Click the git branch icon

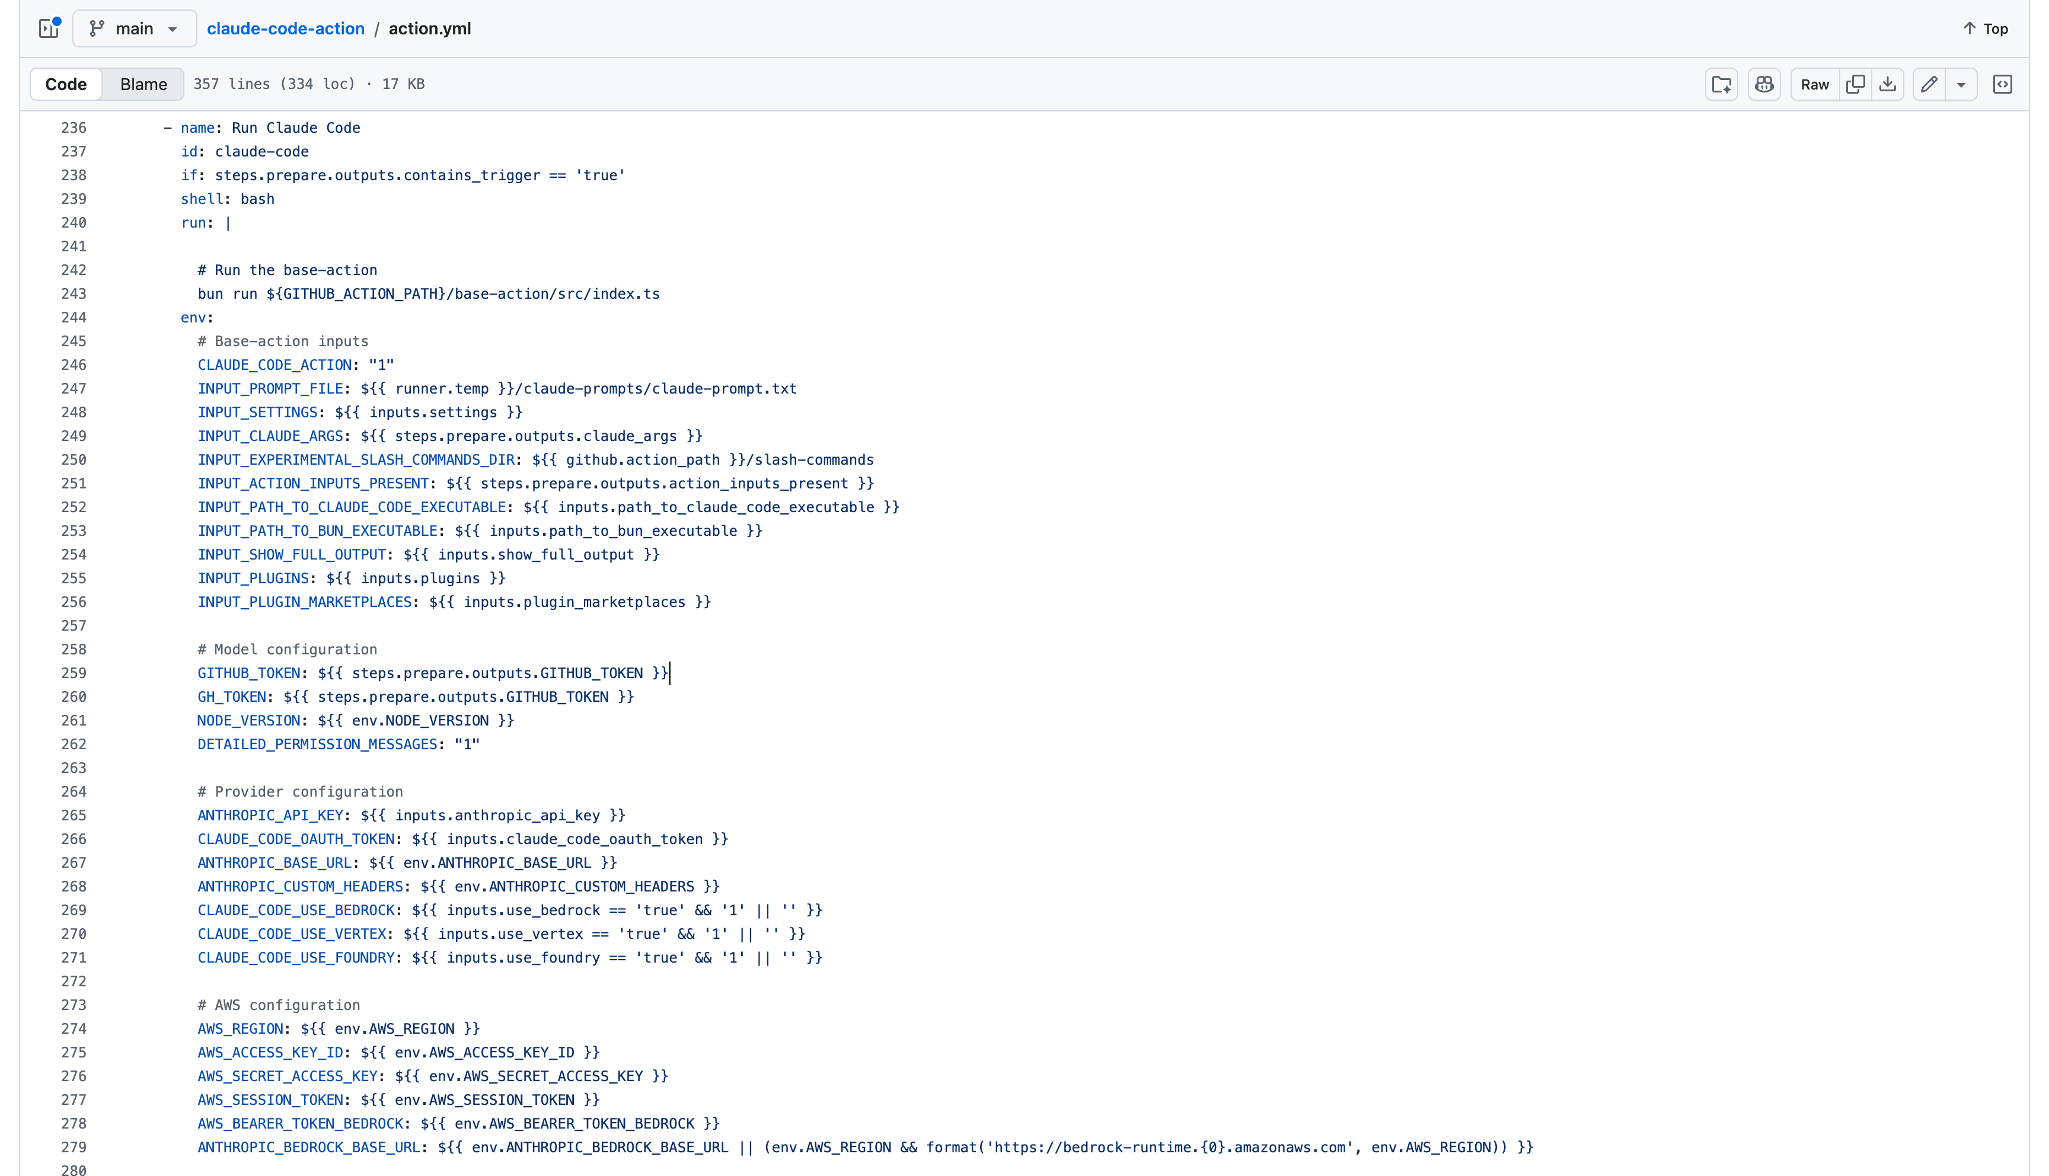pos(97,28)
